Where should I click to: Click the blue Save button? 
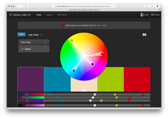coord(21,35)
